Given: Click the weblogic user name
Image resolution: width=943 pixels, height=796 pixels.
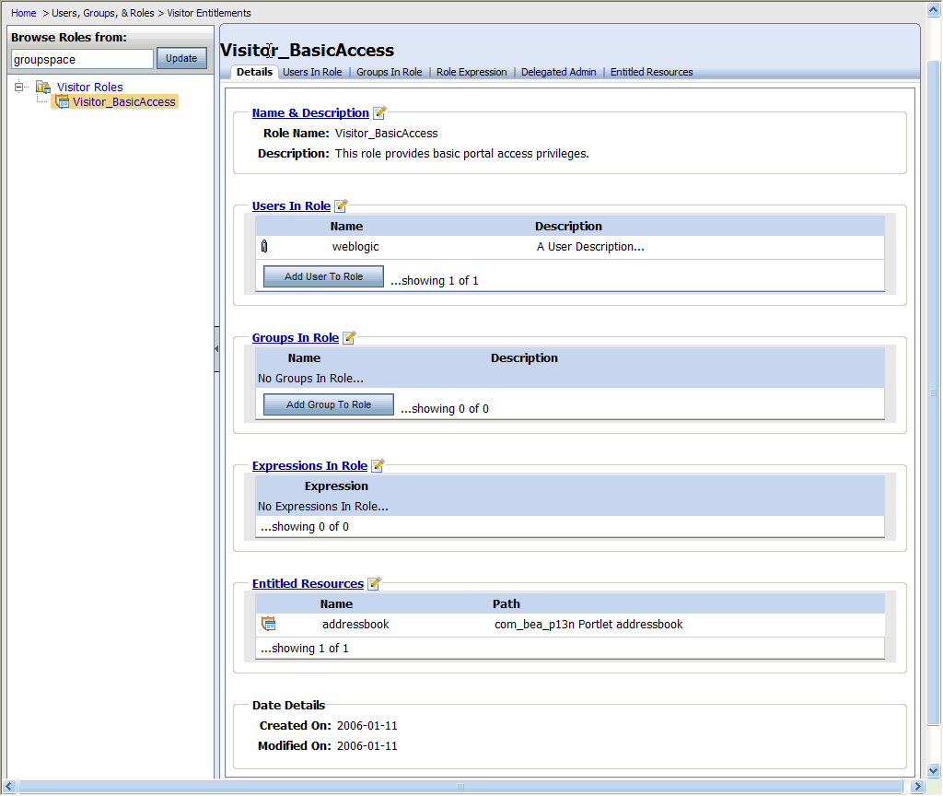Looking at the screenshot, I should coord(355,247).
